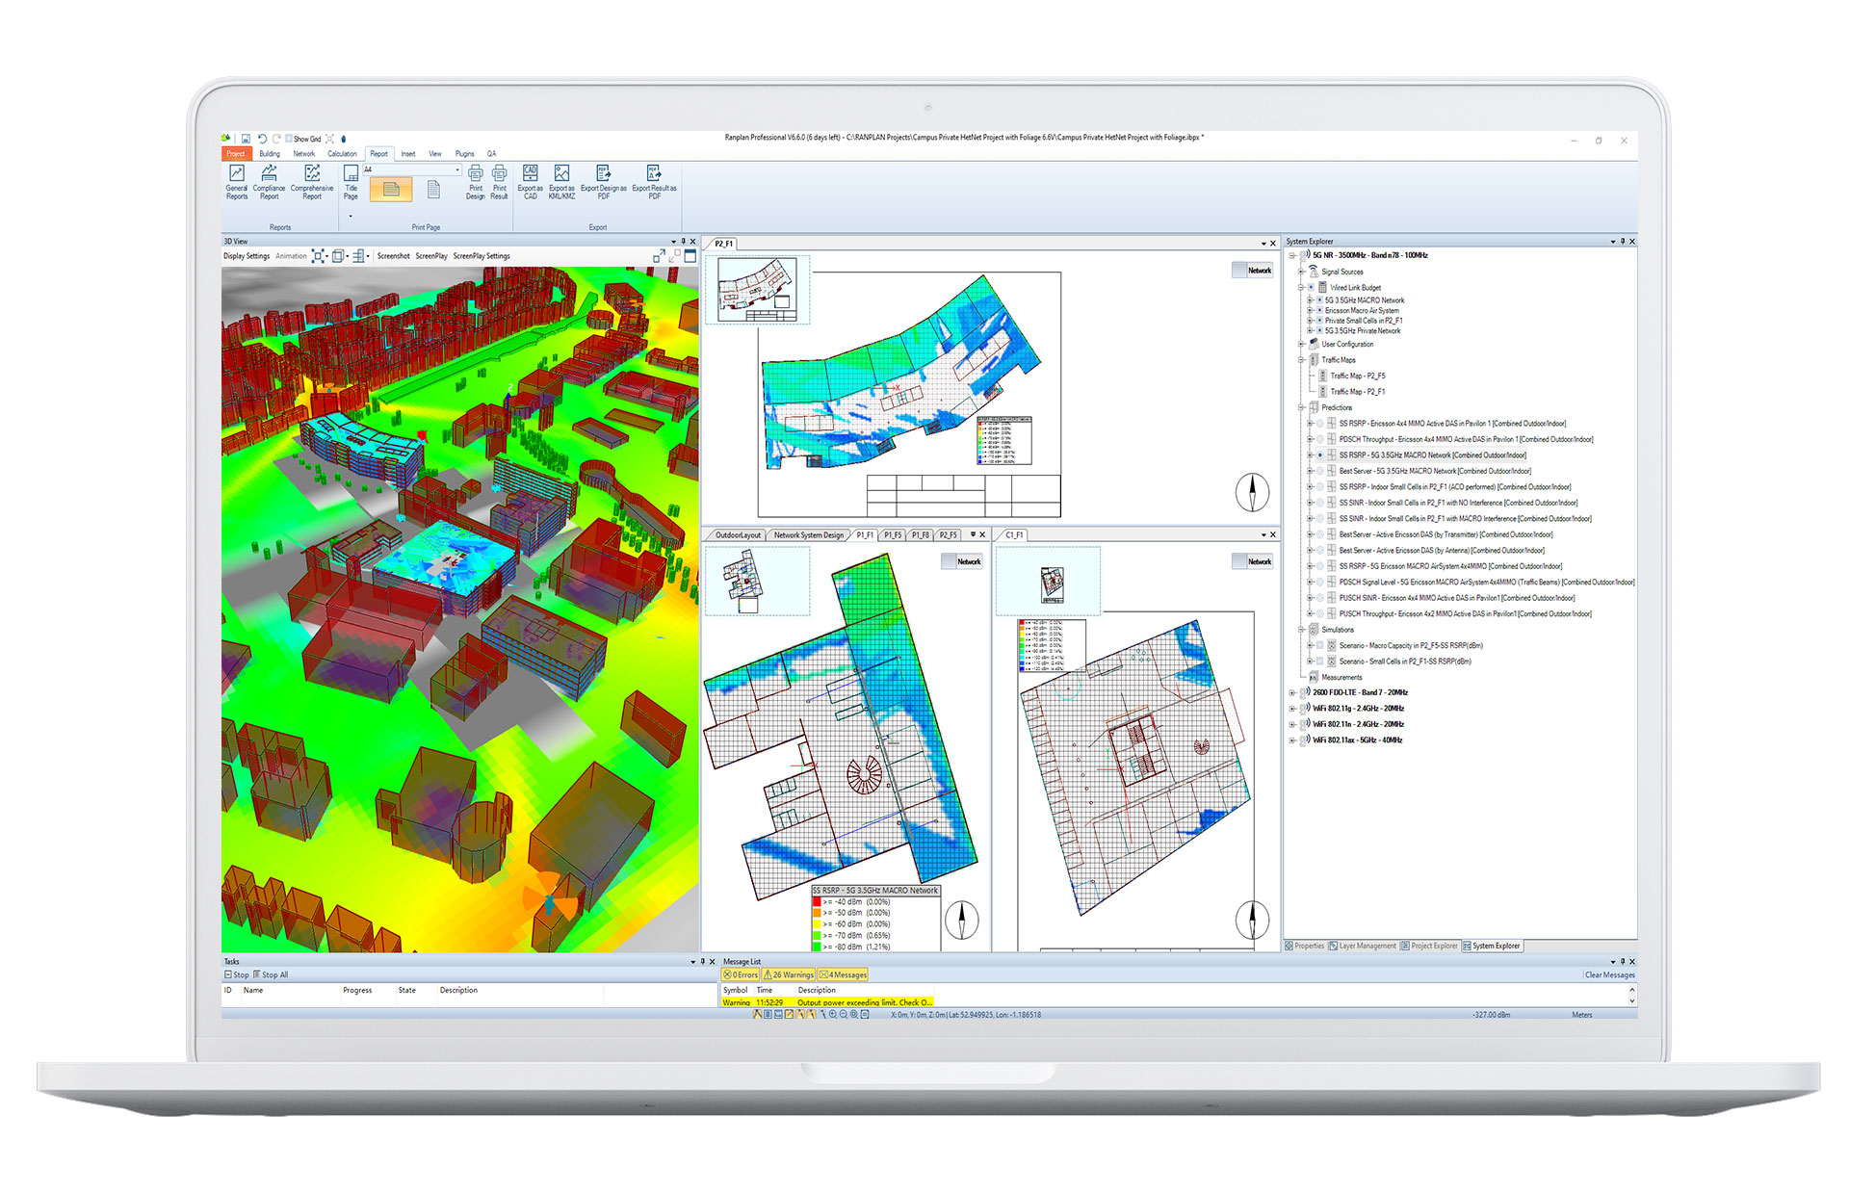Click the compass in the C1_F1 view

1252,920
